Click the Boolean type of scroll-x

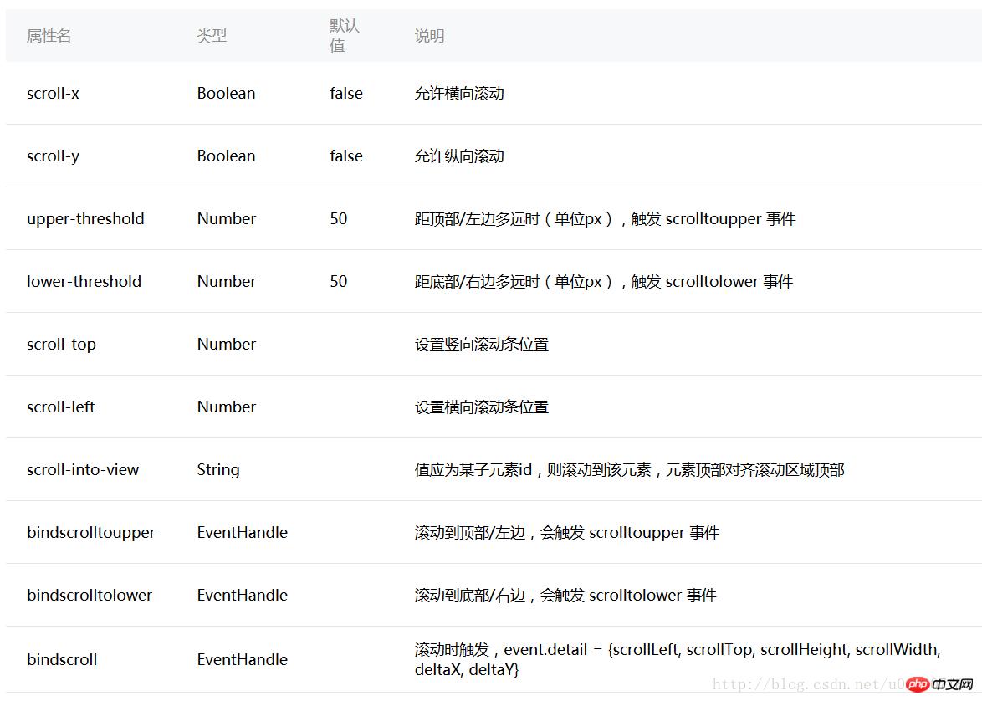[226, 93]
